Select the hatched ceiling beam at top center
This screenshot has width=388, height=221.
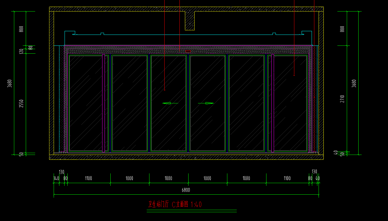[x=190, y=21]
